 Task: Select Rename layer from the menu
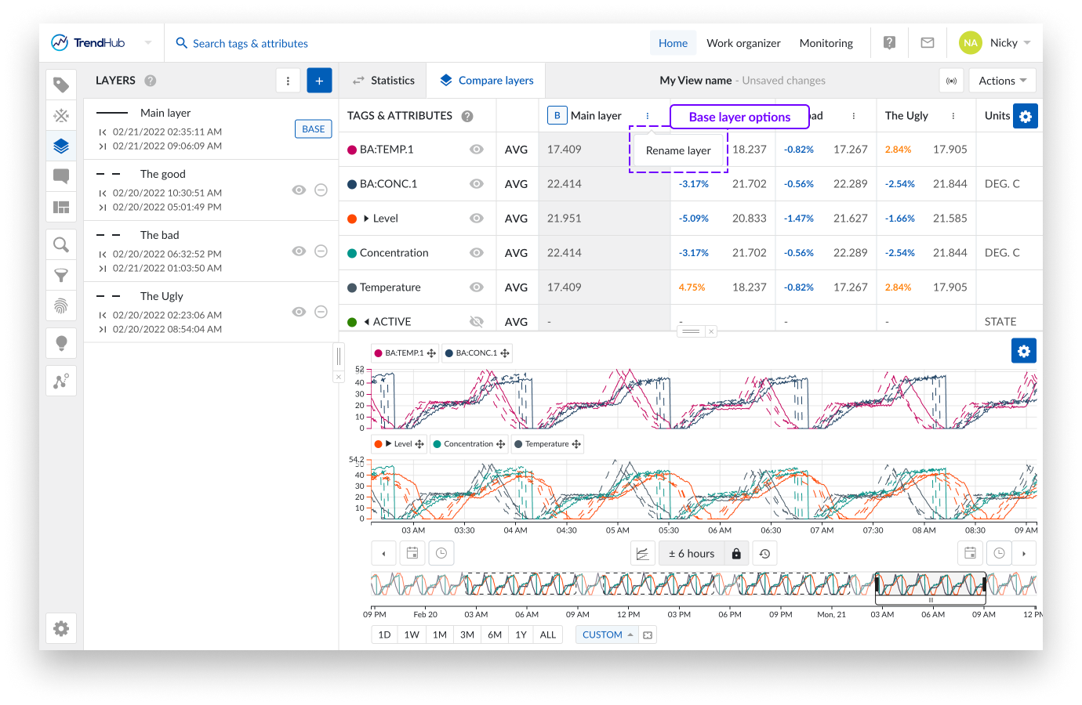(678, 150)
